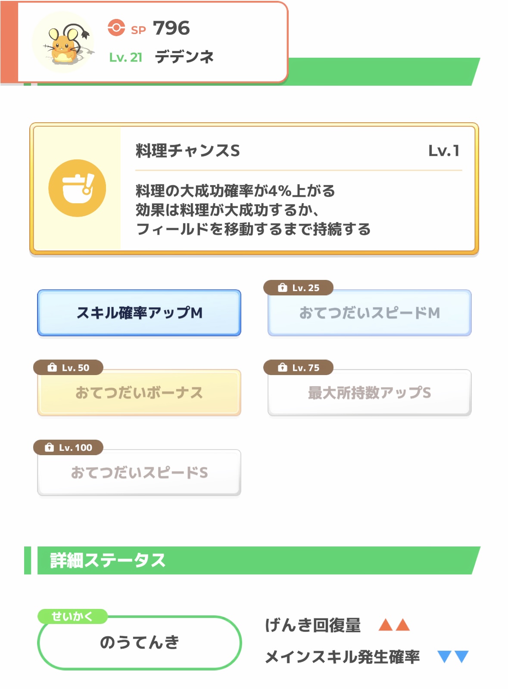Select the スキル確率アップM subskill
This screenshot has width=508, height=689.
[139, 313]
